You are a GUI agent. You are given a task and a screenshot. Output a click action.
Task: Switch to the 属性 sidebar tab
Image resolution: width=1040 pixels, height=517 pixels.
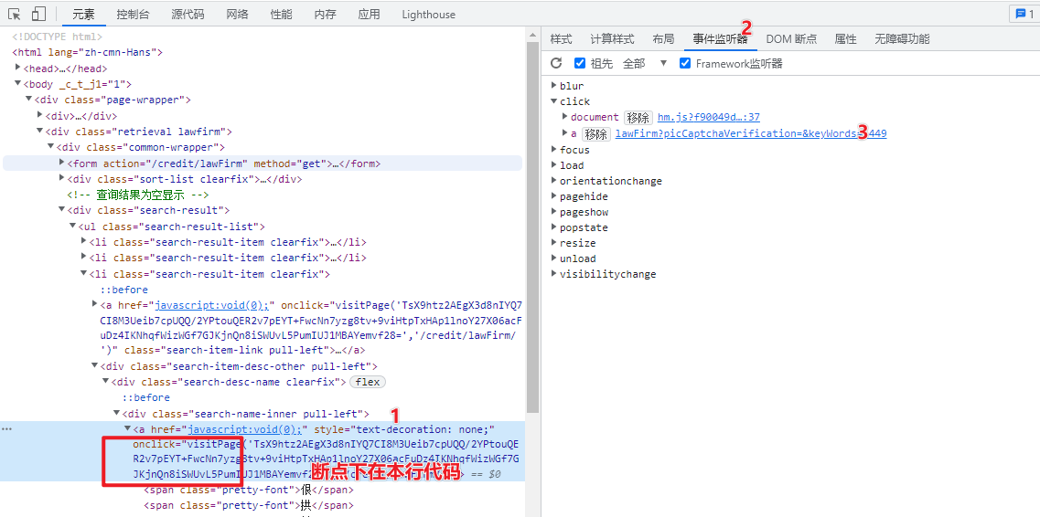coord(846,39)
